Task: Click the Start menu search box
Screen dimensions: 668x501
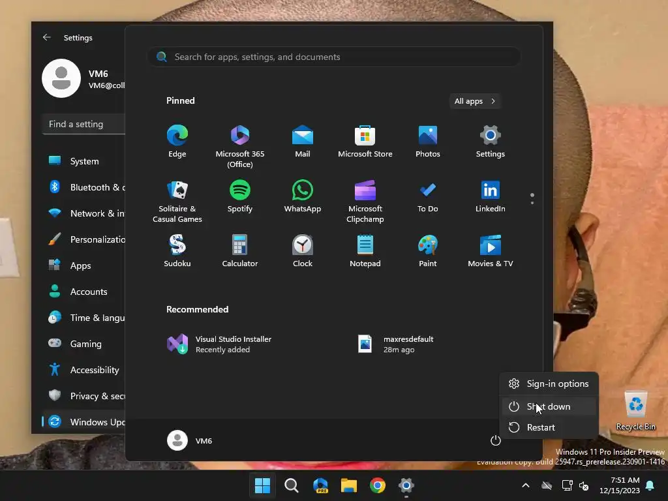Action: pos(334,57)
